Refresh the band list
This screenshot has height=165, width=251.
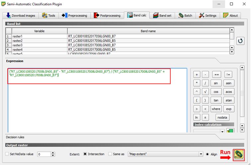click(240, 41)
